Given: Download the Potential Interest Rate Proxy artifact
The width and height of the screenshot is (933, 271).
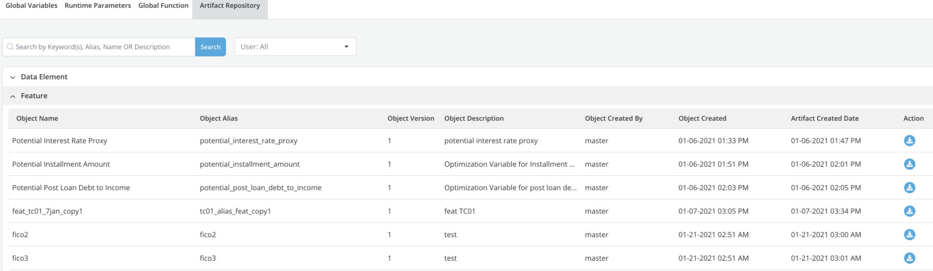Looking at the screenshot, I should pyautogui.click(x=909, y=140).
